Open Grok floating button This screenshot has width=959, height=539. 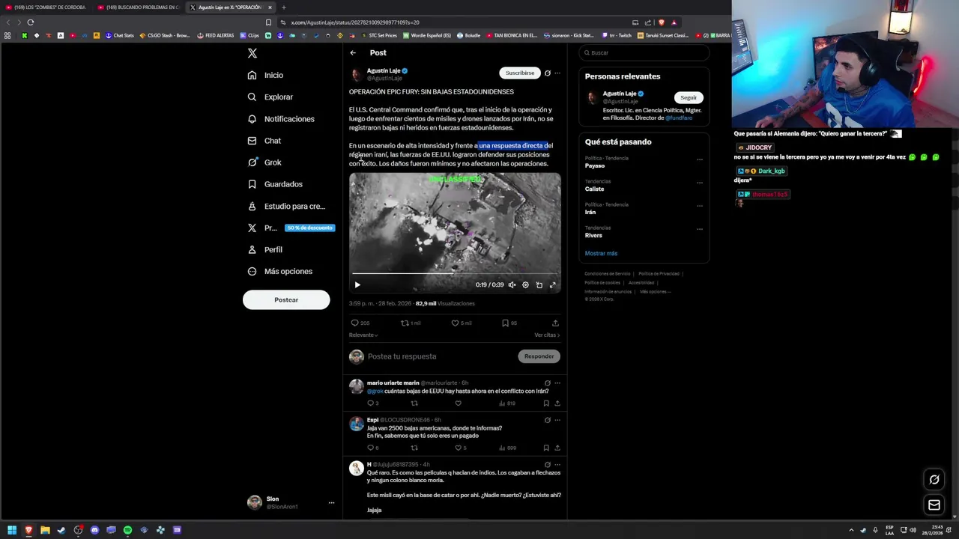[x=934, y=480]
